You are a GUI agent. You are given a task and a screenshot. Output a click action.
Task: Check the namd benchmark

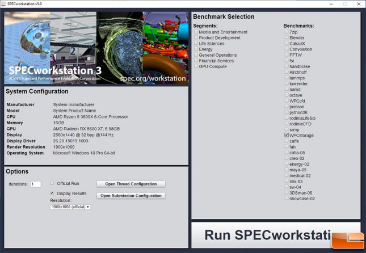pos(287,89)
